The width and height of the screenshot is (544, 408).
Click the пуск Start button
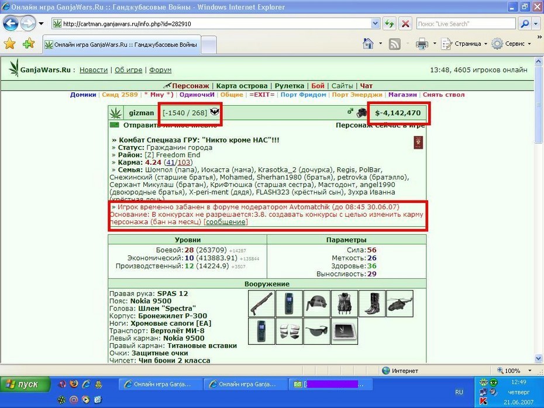point(25,384)
